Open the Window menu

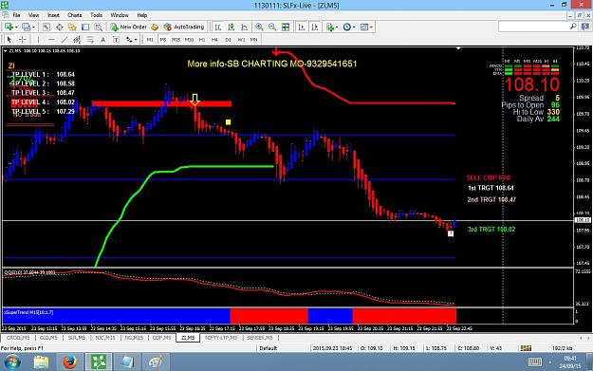pyautogui.click(x=120, y=15)
